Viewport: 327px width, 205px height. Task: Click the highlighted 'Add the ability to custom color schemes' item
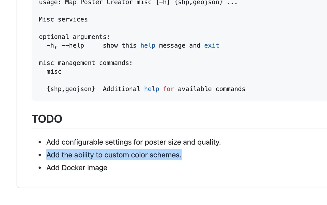114,155
